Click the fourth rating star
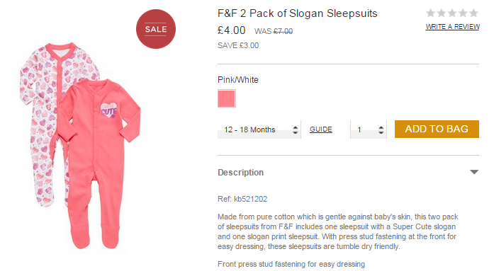Screen dimensions: 494x271 pos(463,13)
